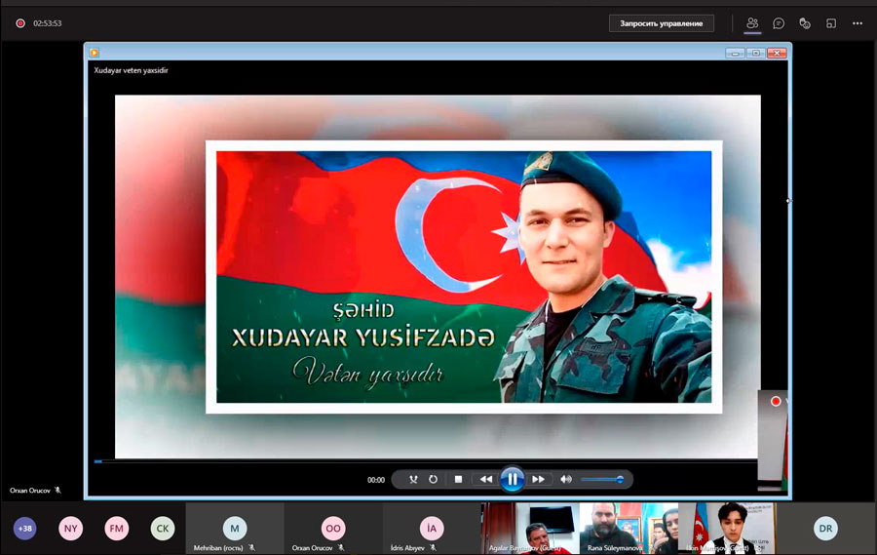Close the media player window
This screenshot has height=555, width=877.
[x=777, y=54]
